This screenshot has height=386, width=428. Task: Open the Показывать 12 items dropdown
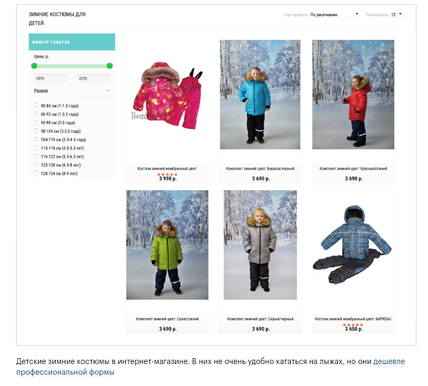pos(396,14)
